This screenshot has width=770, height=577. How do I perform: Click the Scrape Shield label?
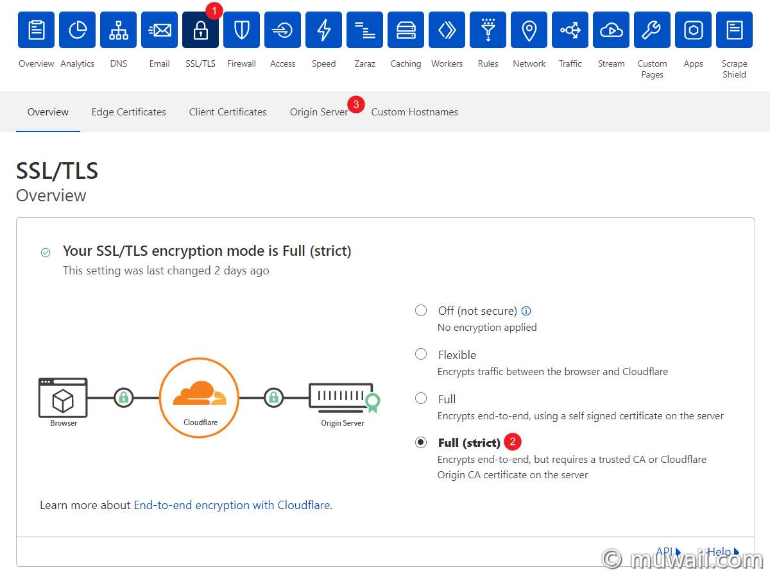coord(735,69)
